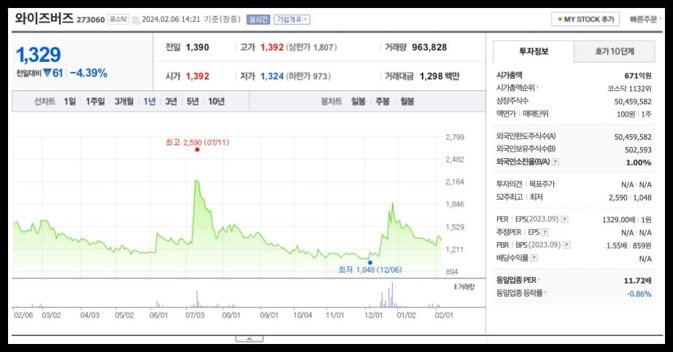Click the 11.72배 sector PER value
Image resolution: width=673 pixels, height=352 pixels.
point(637,281)
